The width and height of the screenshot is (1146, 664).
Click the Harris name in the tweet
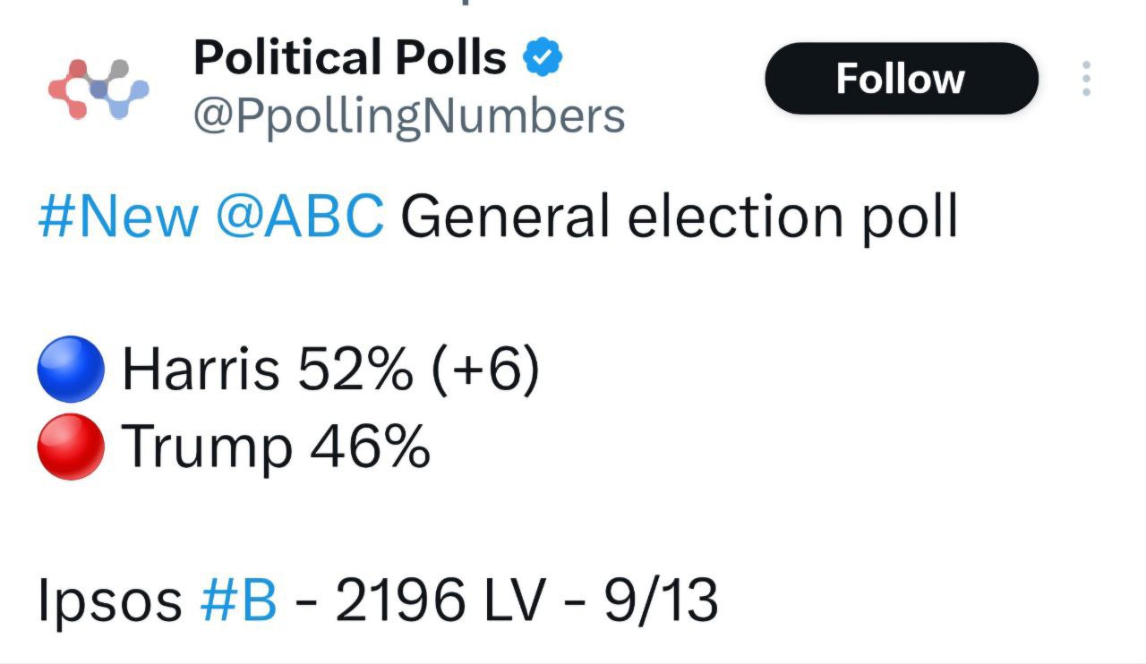(x=201, y=369)
